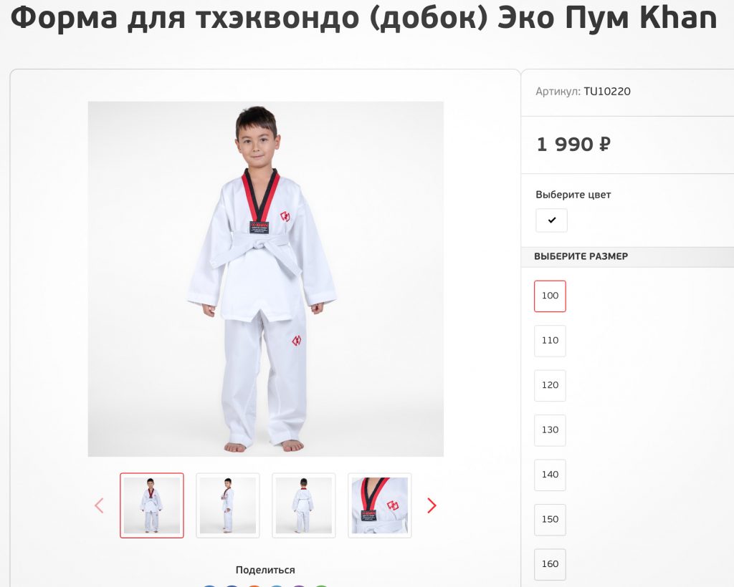Choose size 110
Viewport: 734px width, 587px height.
[550, 341]
